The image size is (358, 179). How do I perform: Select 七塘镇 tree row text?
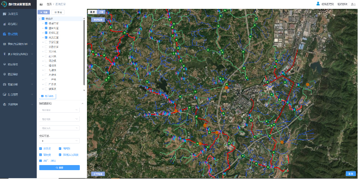click(x=52, y=70)
